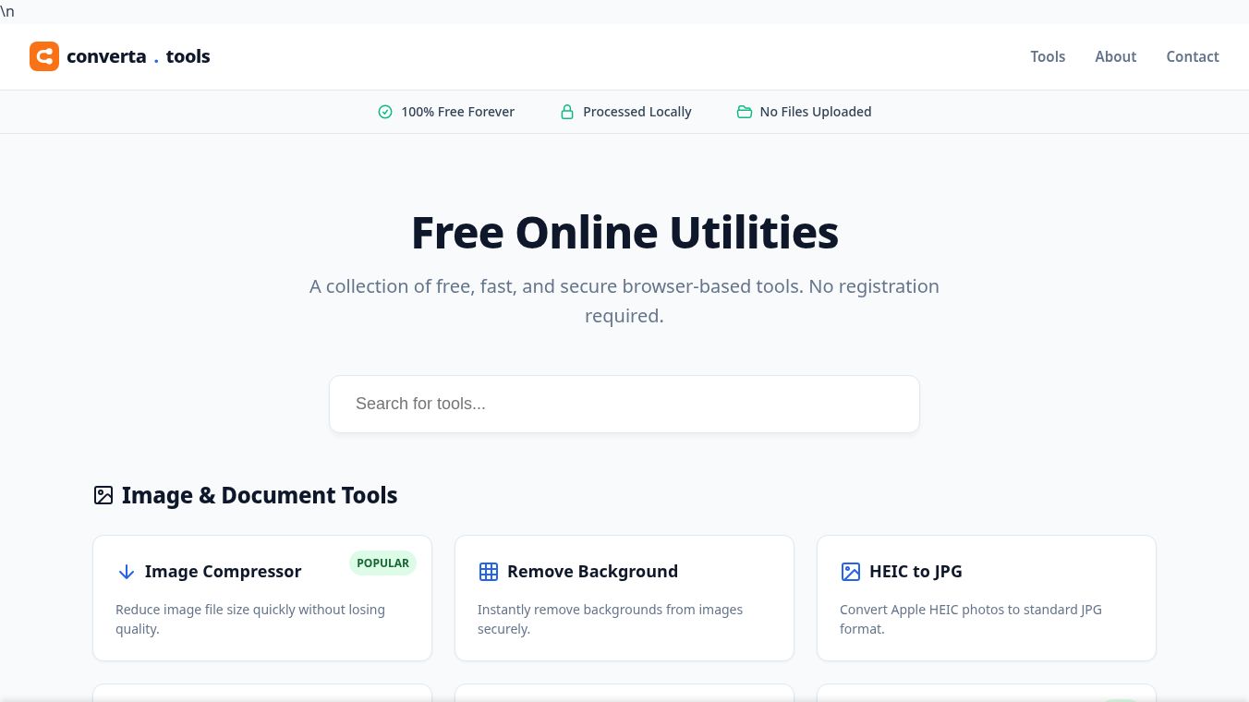The width and height of the screenshot is (1249, 702).
Task: Click the No Files Uploaded text
Action: [816, 112]
